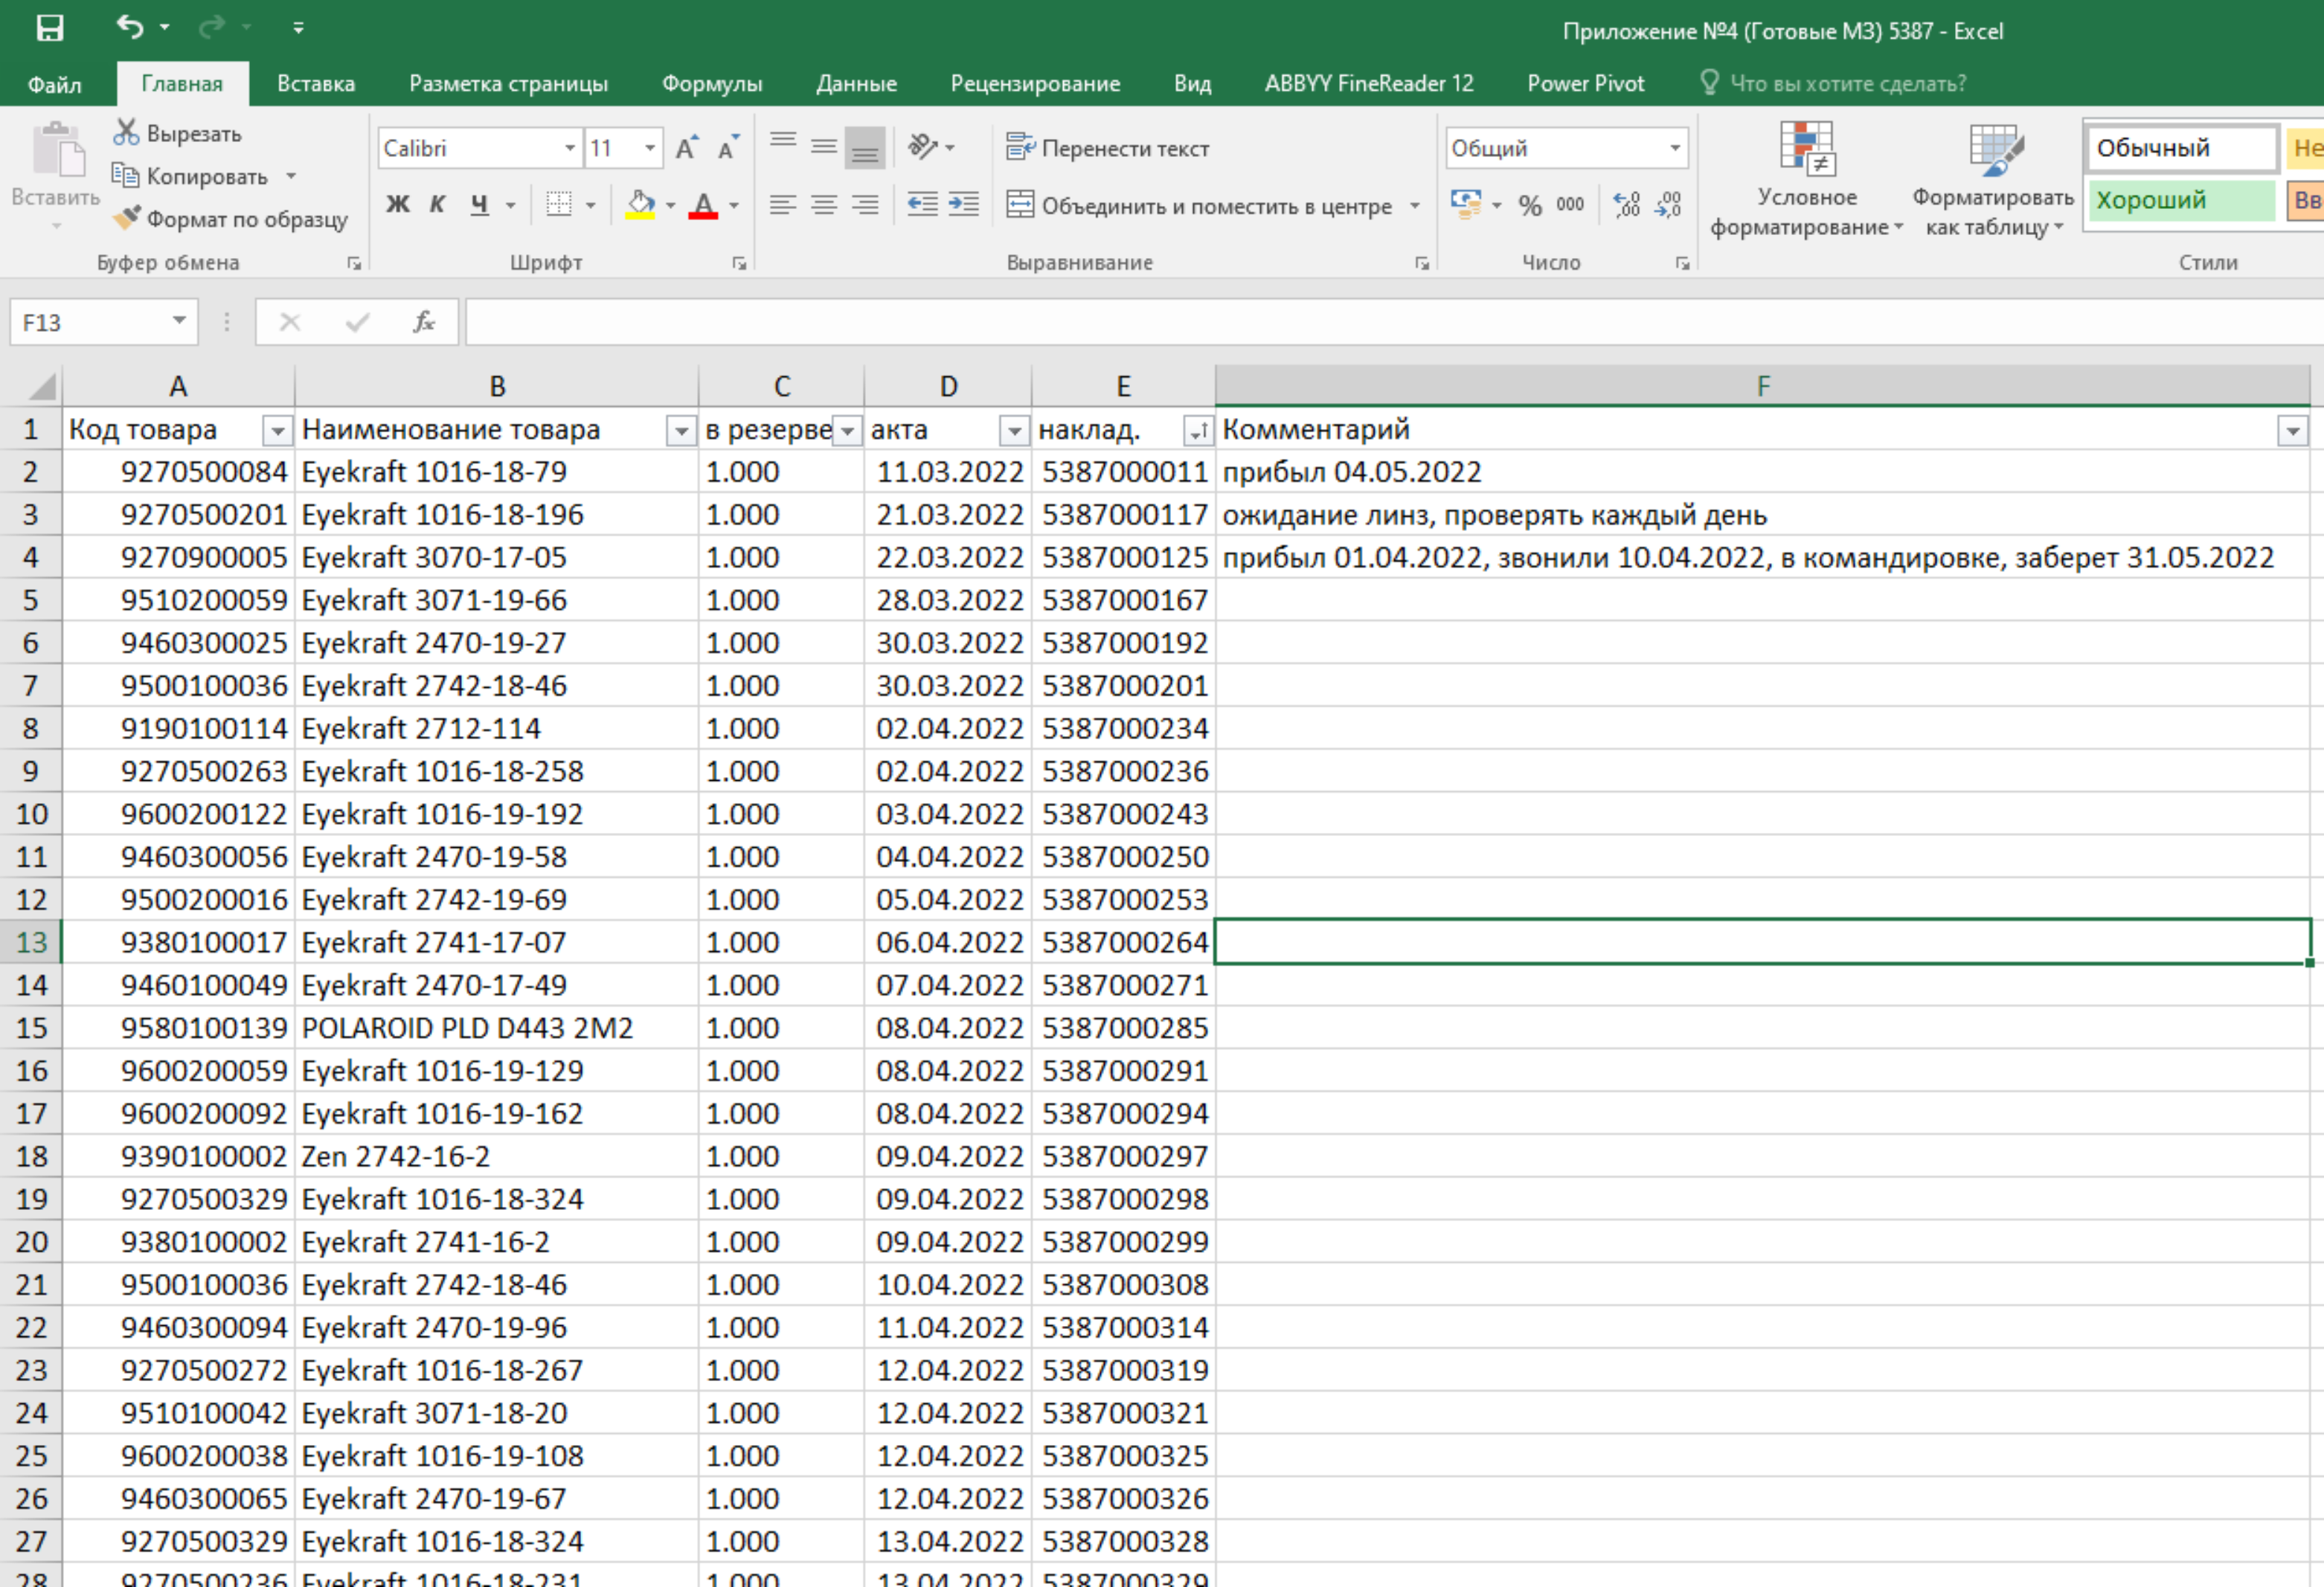2324x1587 pixels.
Task: Align text to the middle vertically
Action: 824,146
